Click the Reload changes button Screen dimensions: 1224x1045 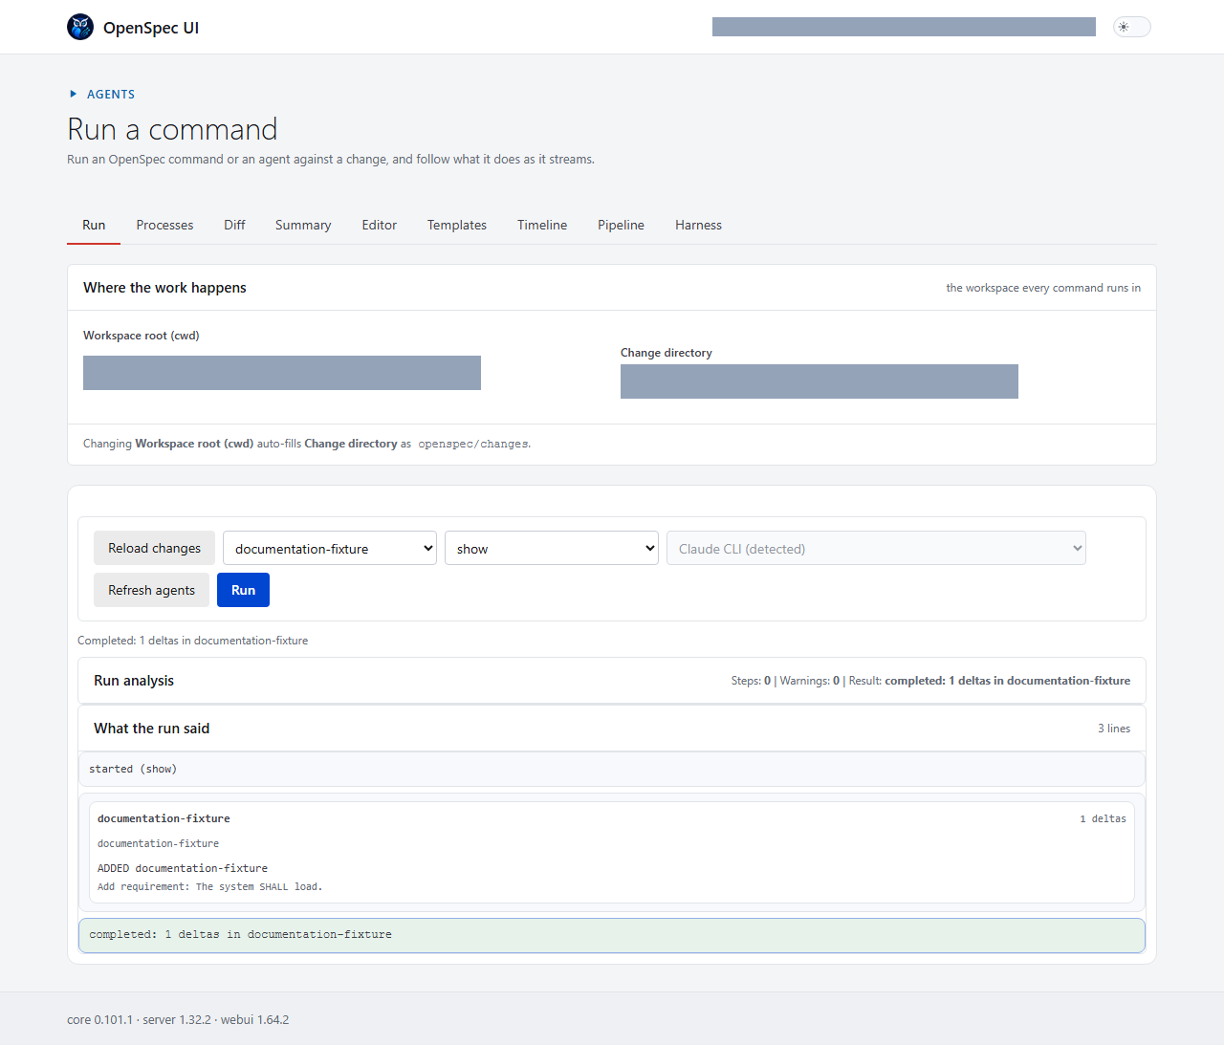pos(154,548)
